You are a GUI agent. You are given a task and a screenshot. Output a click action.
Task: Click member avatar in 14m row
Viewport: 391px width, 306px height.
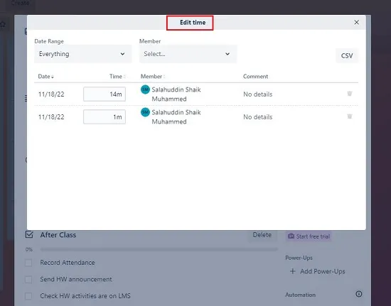point(145,89)
